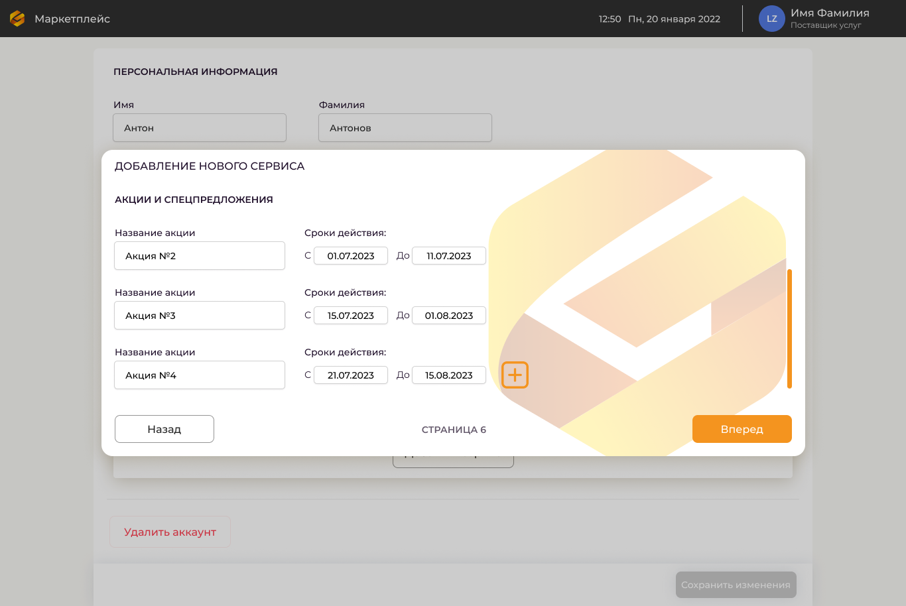This screenshot has width=906, height=606.
Task: Click the orange dialog scrollbar
Action: click(x=789, y=328)
